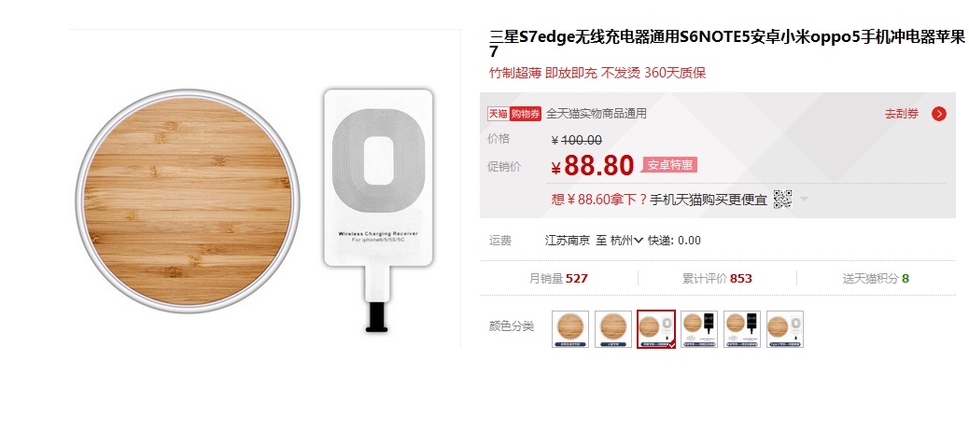Open the 杭州 destination dropdown
The image size is (969, 429).
coord(626,240)
